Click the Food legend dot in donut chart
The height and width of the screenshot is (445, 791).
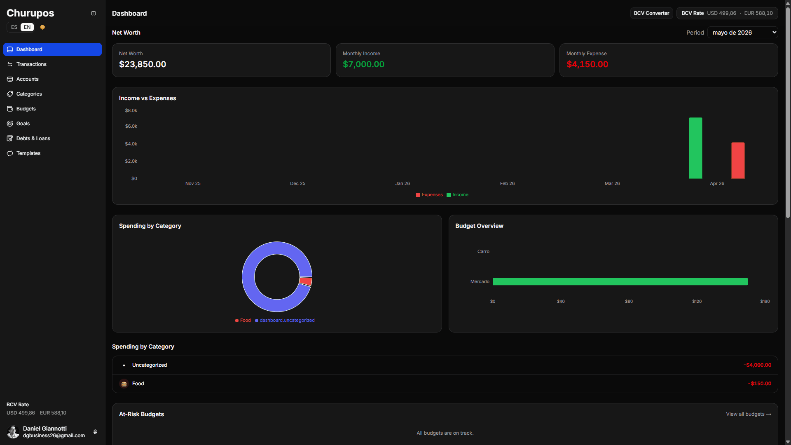coord(237,321)
